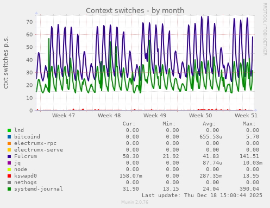Click the Last update timestamp text
This screenshot has width=270, height=208.
coord(202,196)
